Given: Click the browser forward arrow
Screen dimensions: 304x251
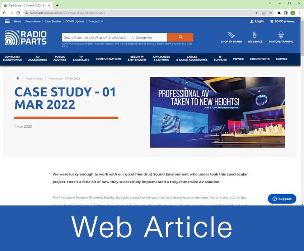Looking at the screenshot, I should (x=11, y=13).
